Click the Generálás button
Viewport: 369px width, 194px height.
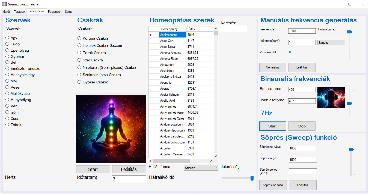click(x=273, y=67)
